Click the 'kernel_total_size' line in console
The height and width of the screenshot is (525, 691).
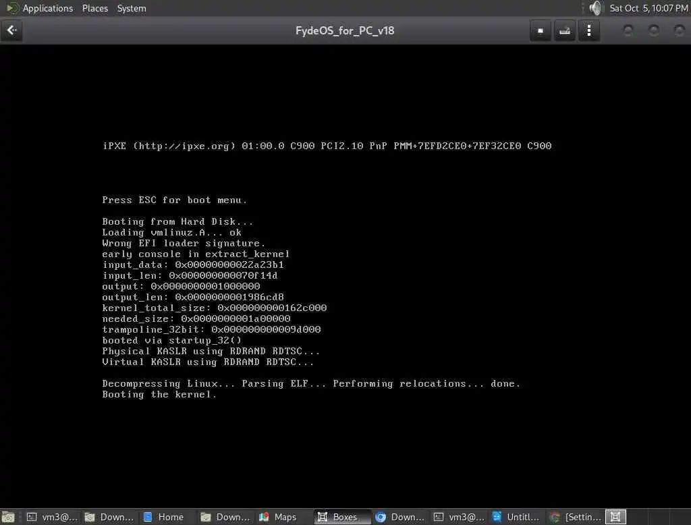tap(215, 308)
